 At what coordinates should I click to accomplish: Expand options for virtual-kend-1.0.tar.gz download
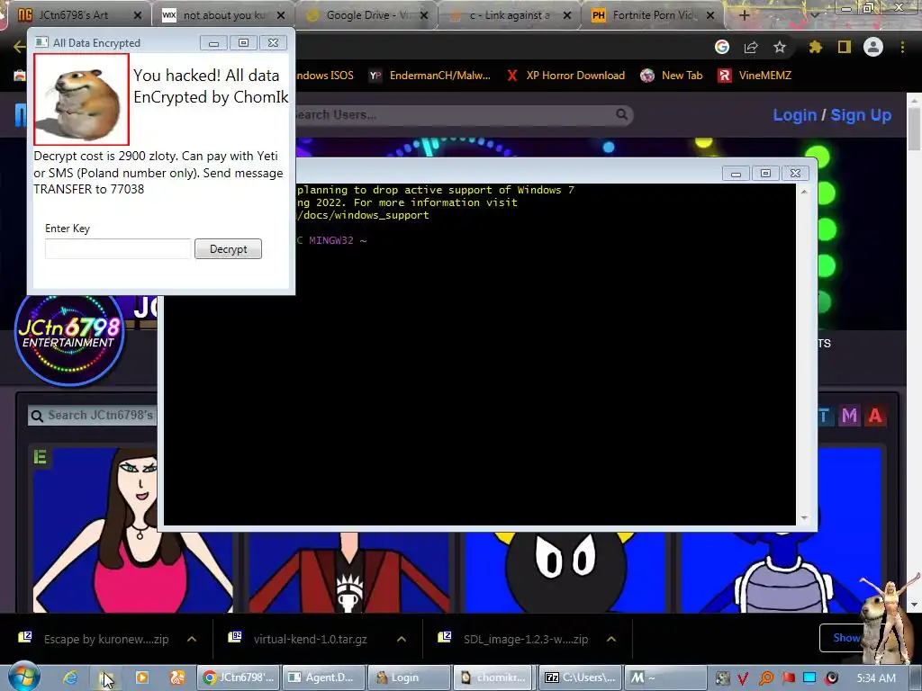[401, 639]
